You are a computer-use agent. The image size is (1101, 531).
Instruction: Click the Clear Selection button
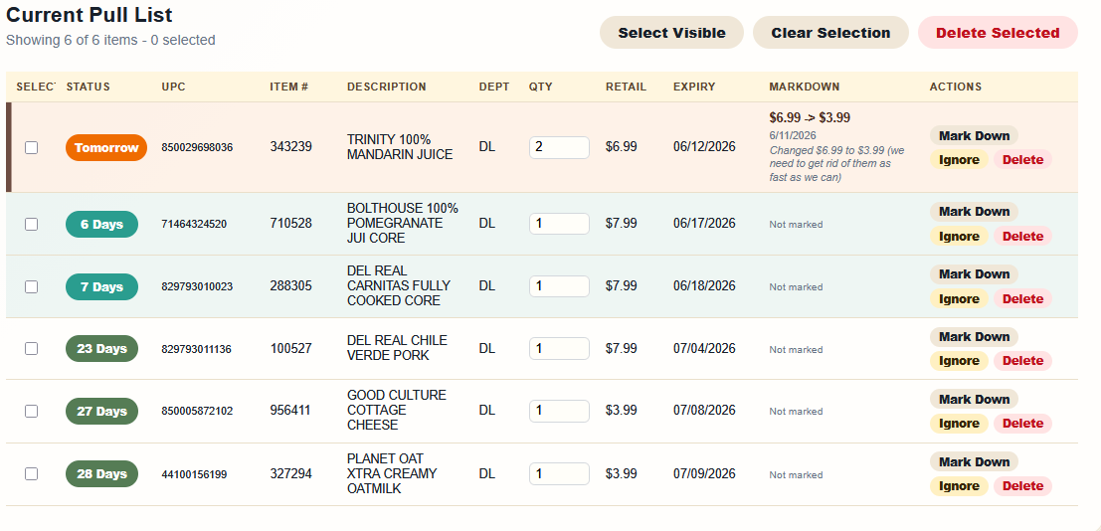(x=830, y=32)
